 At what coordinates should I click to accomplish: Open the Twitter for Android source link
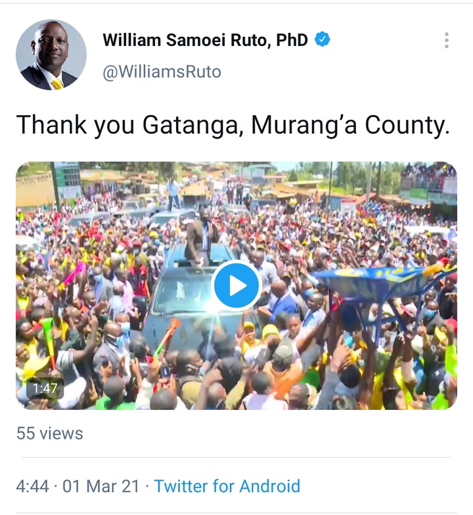(227, 486)
